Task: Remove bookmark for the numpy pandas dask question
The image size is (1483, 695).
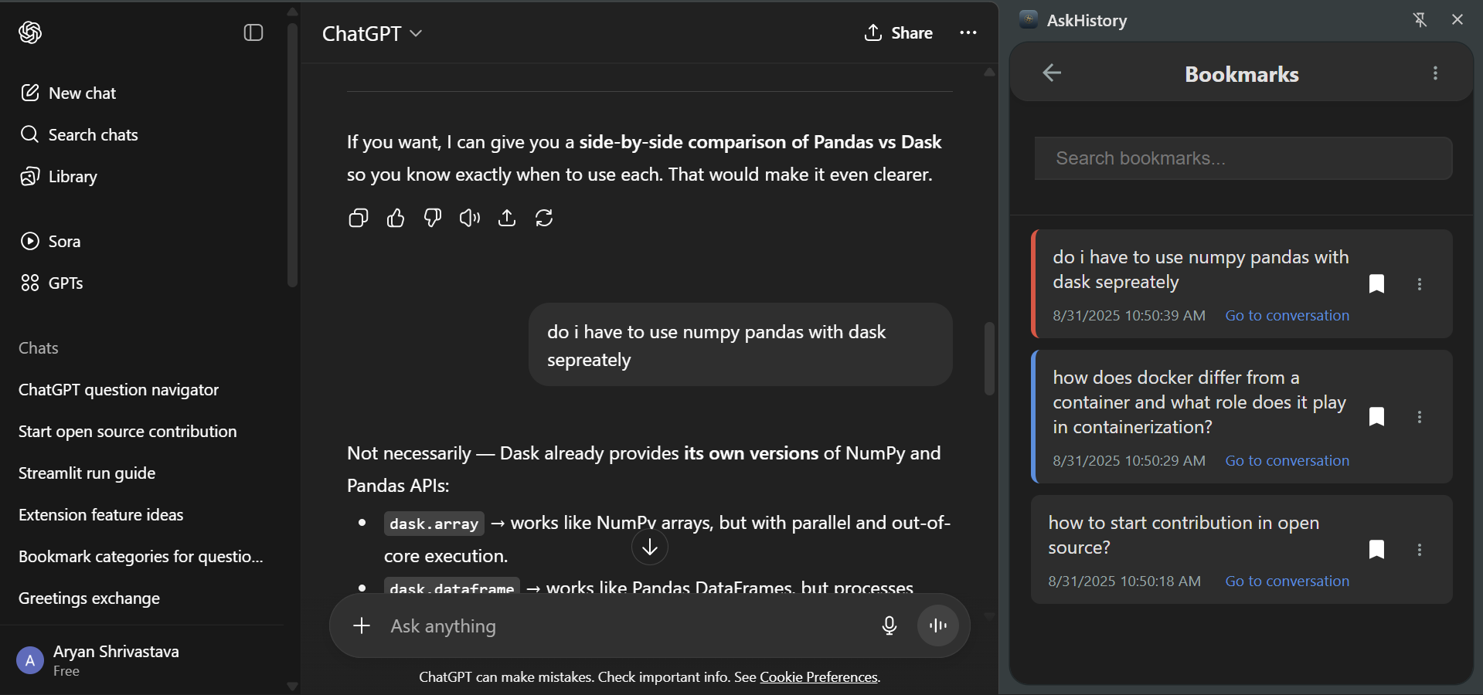Action: point(1376,284)
